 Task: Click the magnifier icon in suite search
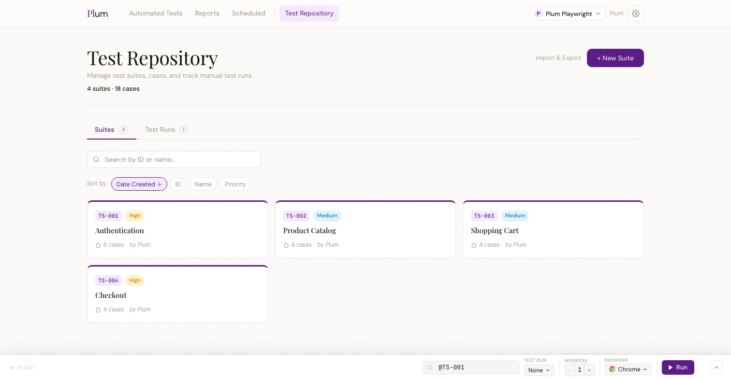point(97,159)
